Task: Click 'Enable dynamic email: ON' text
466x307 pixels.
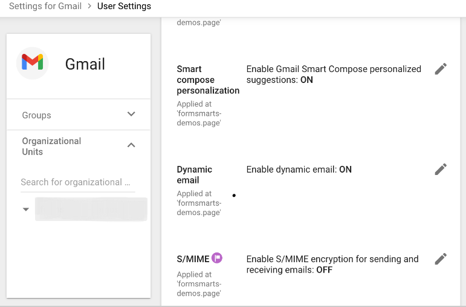Action: 299,170
